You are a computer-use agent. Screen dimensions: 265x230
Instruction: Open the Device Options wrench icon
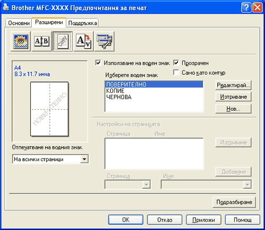pyautogui.click(x=104, y=41)
